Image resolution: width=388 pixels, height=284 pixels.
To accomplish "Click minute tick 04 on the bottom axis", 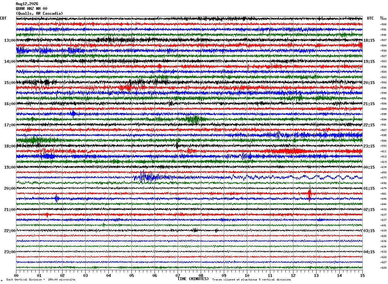I will click(x=108, y=275).
